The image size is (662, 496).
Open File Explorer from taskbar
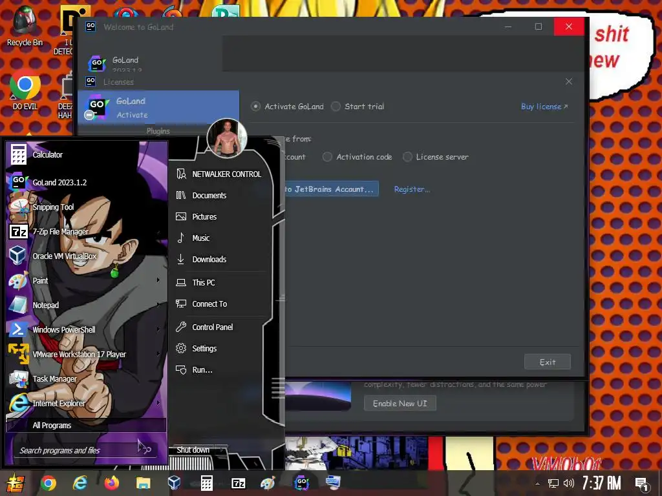[143, 483]
